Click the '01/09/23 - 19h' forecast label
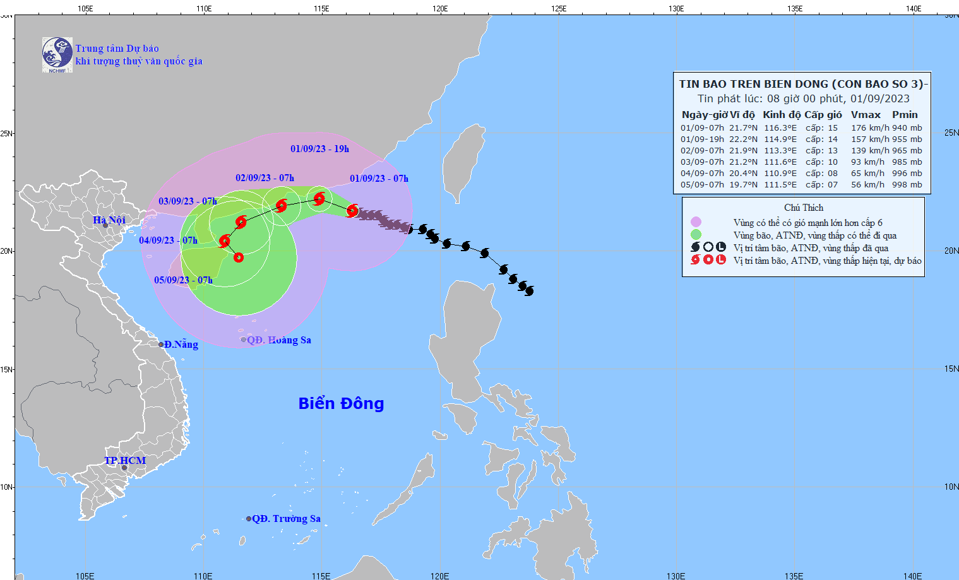The height and width of the screenshot is (580, 959). coord(319,149)
